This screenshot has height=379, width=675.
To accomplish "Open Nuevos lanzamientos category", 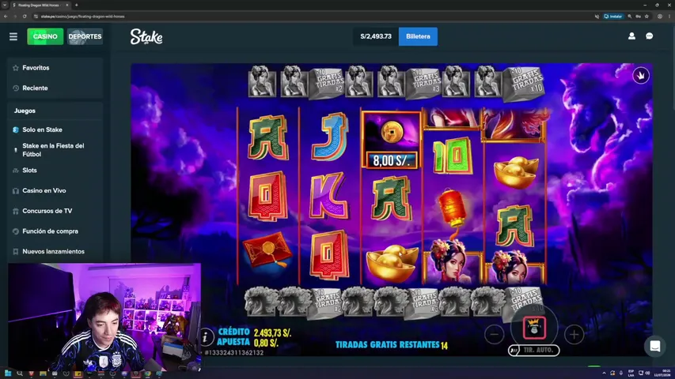I will click(55, 251).
